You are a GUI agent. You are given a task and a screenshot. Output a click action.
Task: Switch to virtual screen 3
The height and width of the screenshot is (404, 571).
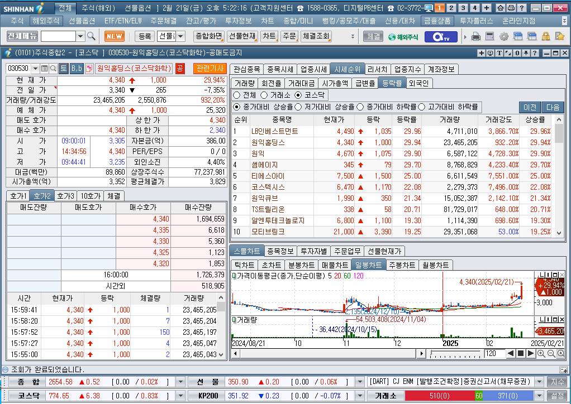(463, 8)
